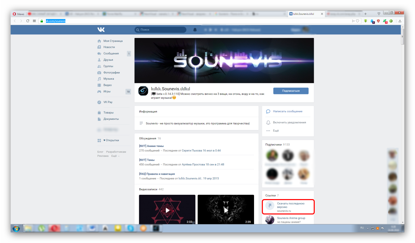Click the Sounevis Anime group avatar
The width and height of the screenshot is (415, 243).
(x=270, y=220)
